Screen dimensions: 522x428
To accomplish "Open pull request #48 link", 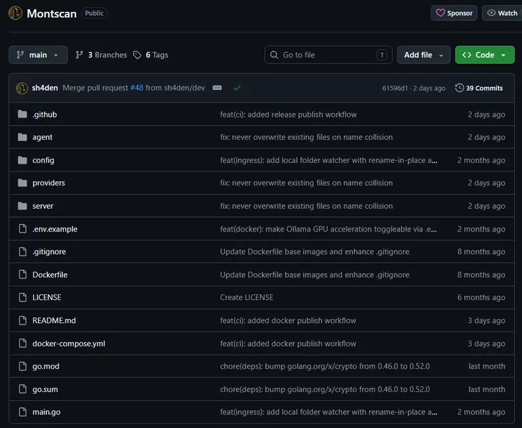I will click(x=137, y=88).
